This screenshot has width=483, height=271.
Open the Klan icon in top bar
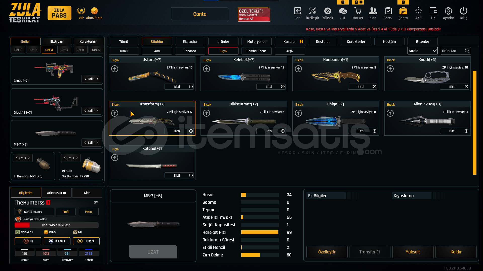coord(373,11)
